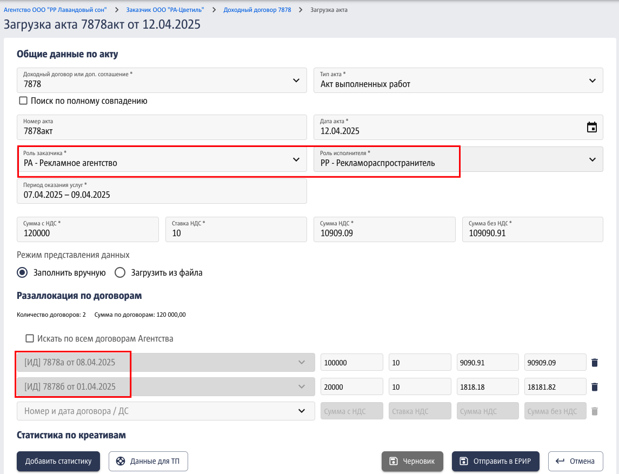The width and height of the screenshot is (619, 474).
Task: Navigate to Доходный договор 7878 breadcrumb
Action: [257, 10]
